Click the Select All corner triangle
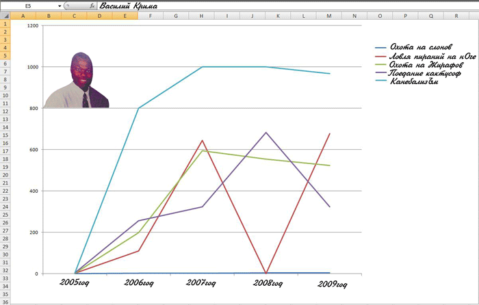 [5, 16]
